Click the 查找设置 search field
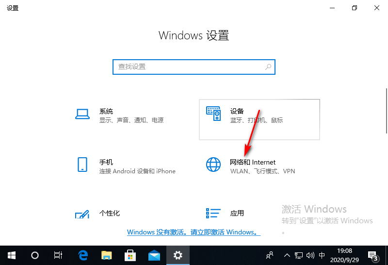This screenshot has height=265, width=388. (x=194, y=67)
